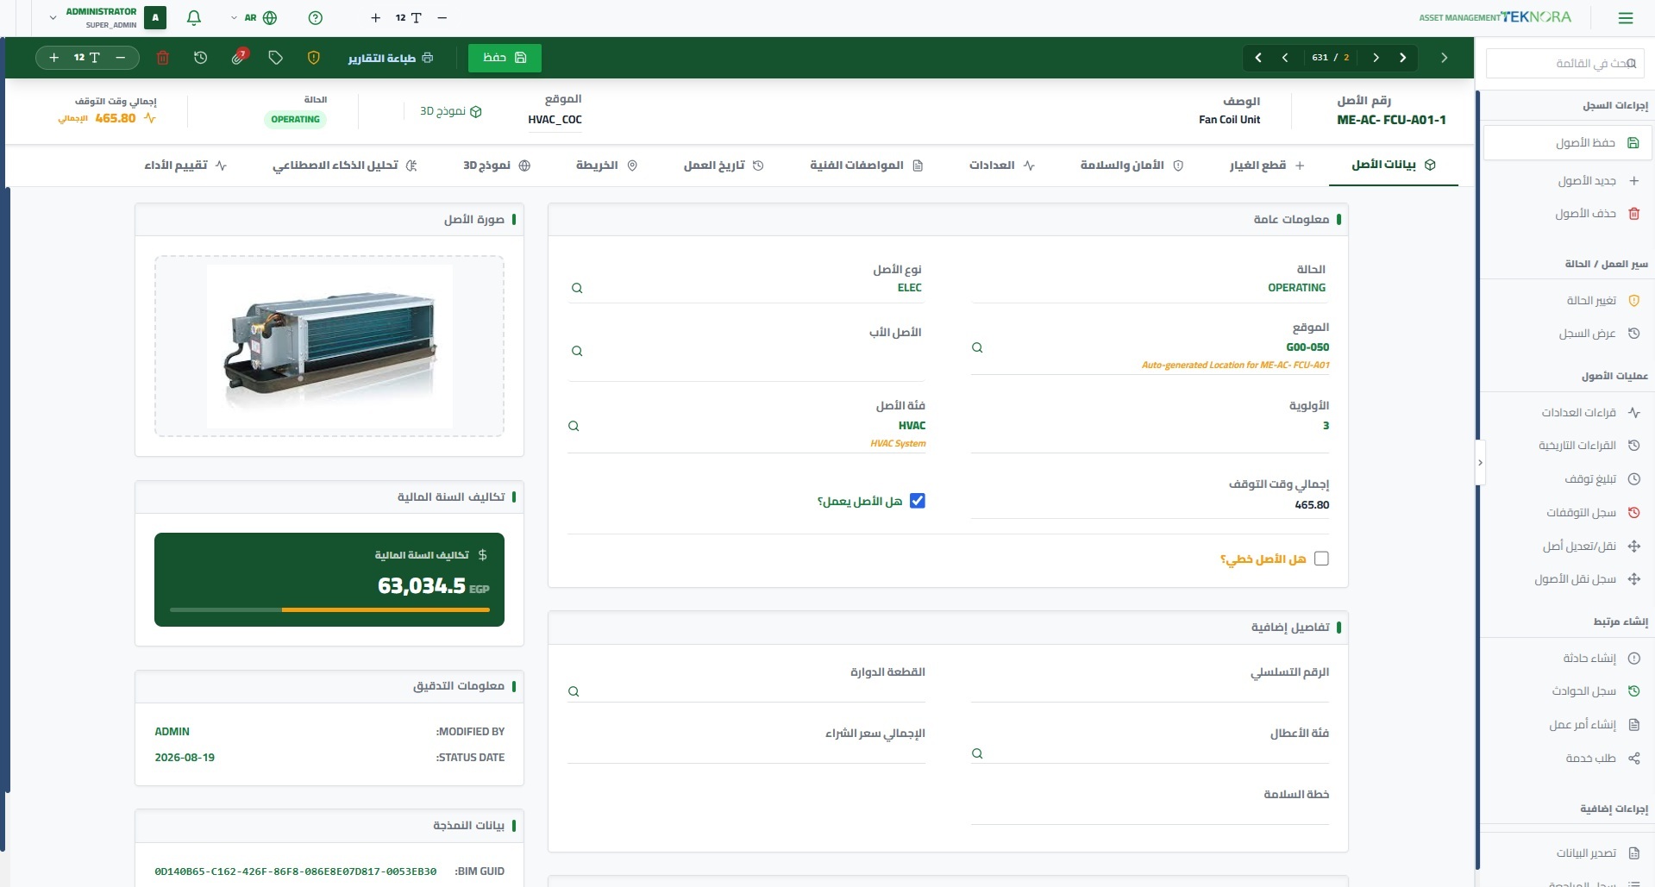
Task: Collapse the sidebar with its edge handle
Action: [x=1480, y=463]
